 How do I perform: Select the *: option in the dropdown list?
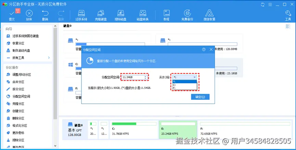(x=184, y=82)
